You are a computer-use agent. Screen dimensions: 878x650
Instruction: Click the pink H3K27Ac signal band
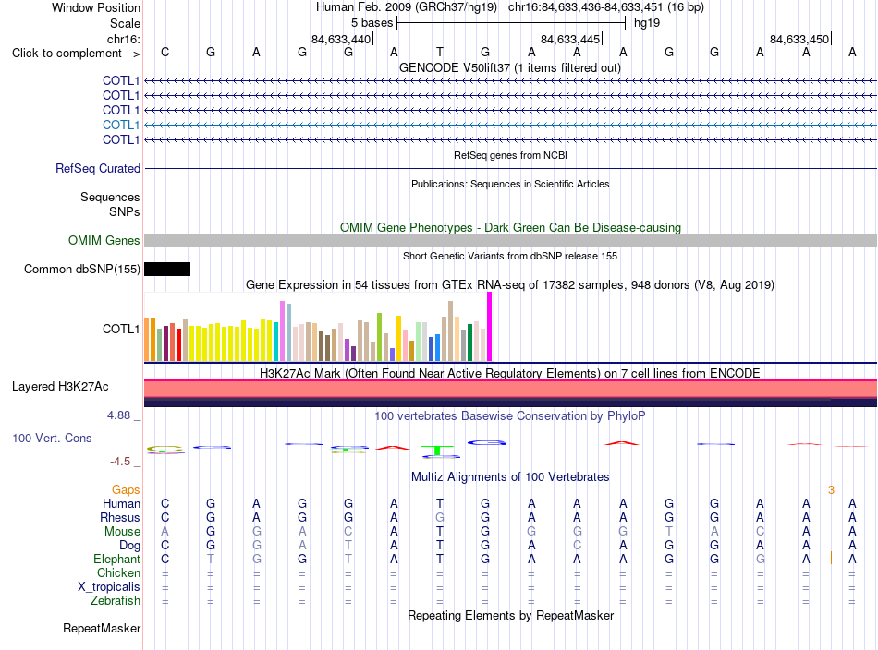click(x=510, y=389)
